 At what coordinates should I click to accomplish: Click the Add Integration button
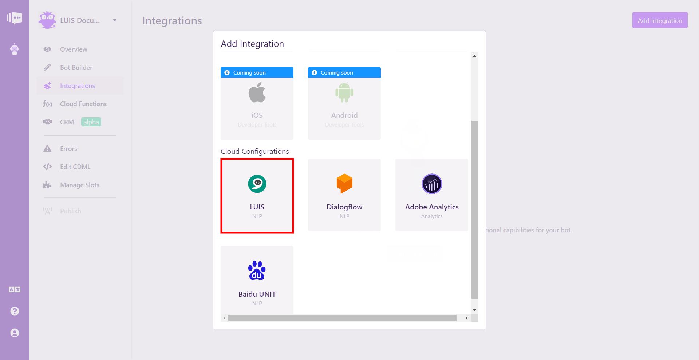pos(660,20)
